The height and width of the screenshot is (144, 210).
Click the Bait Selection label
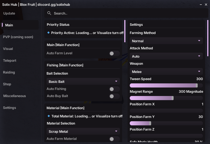[57, 74]
